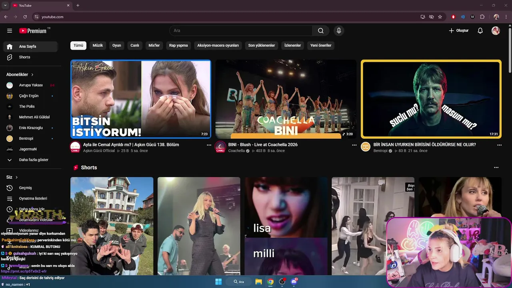Bookmark this page with star icon
512x288 pixels.
click(440, 17)
